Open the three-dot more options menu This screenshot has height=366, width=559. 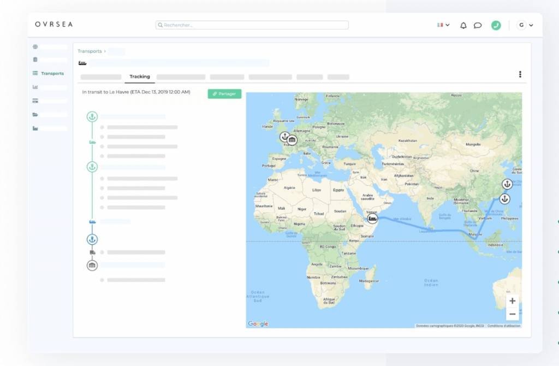click(x=520, y=74)
